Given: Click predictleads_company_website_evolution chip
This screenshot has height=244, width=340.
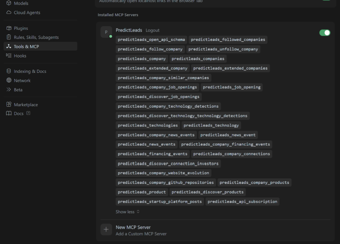Looking at the screenshot, I should click(x=163, y=173).
